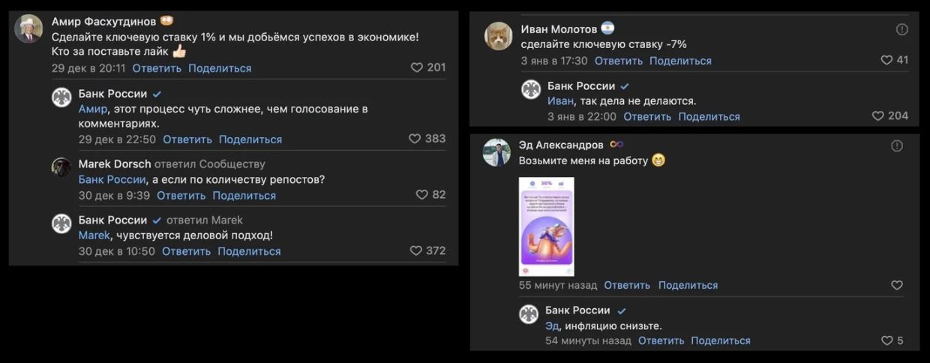Open Иван Молотов's cat avatar
930x363 pixels.
pyautogui.click(x=498, y=36)
